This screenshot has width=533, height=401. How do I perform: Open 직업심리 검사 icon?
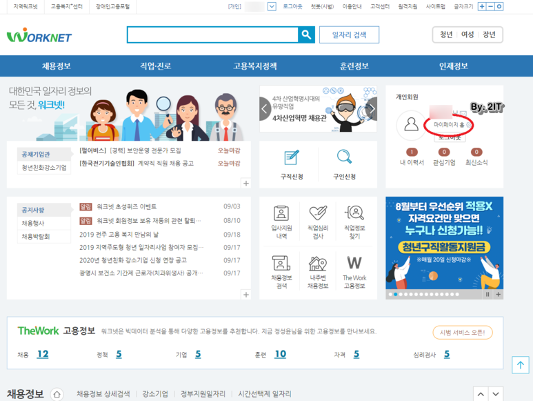[318, 213]
